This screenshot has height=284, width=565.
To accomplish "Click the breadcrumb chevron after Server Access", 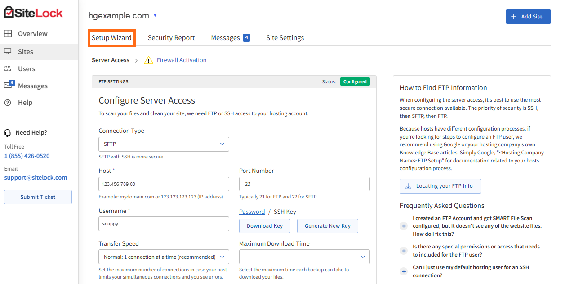I will click(x=136, y=60).
